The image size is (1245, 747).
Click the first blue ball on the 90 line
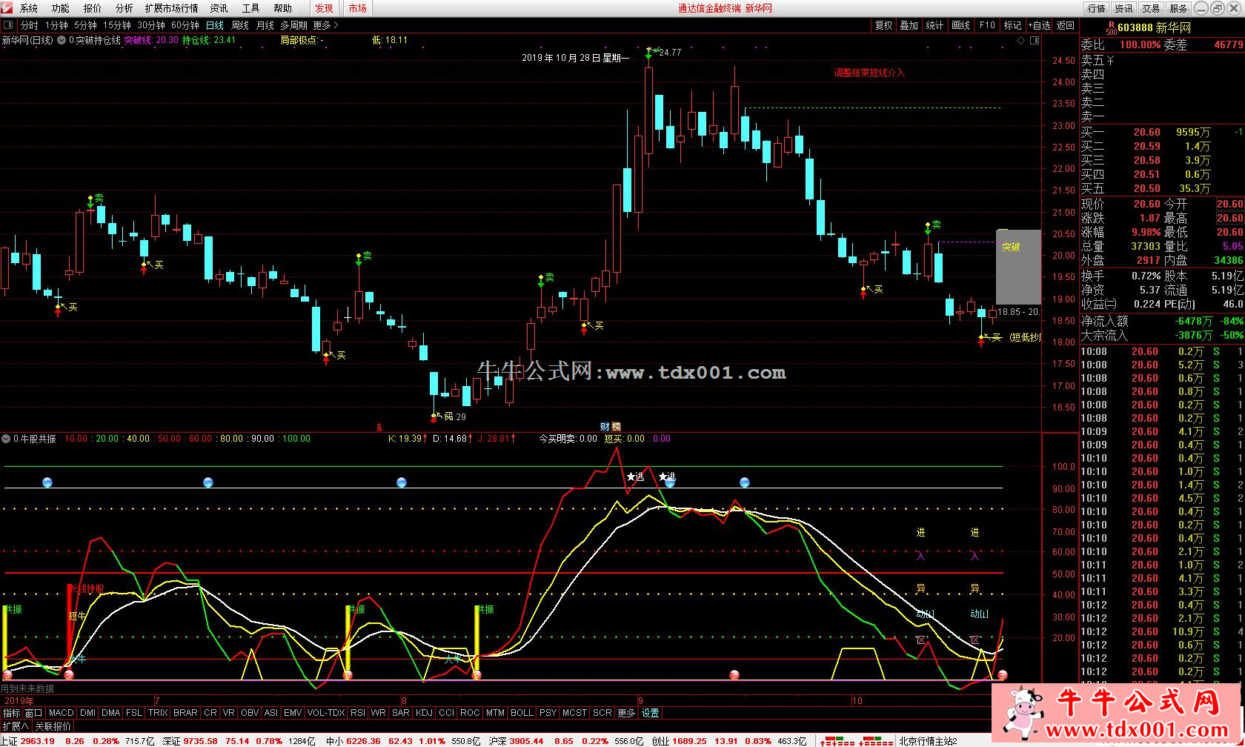pyautogui.click(x=48, y=482)
